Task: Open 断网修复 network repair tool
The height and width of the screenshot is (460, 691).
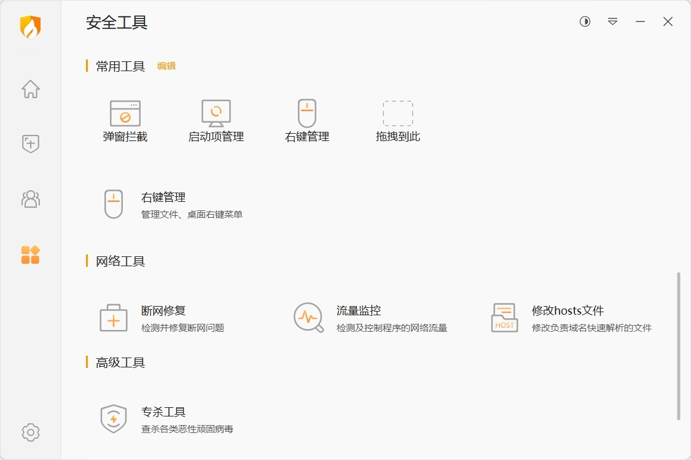Action: tap(163, 318)
